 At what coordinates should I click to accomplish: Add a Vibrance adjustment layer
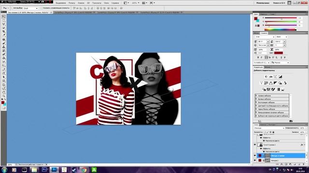[262, 83]
